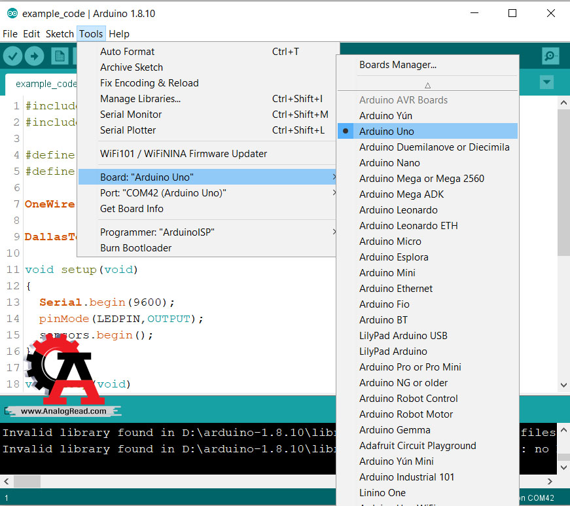Click the boards list scroll-up triangle
The width and height of the screenshot is (570, 506).
click(x=427, y=85)
